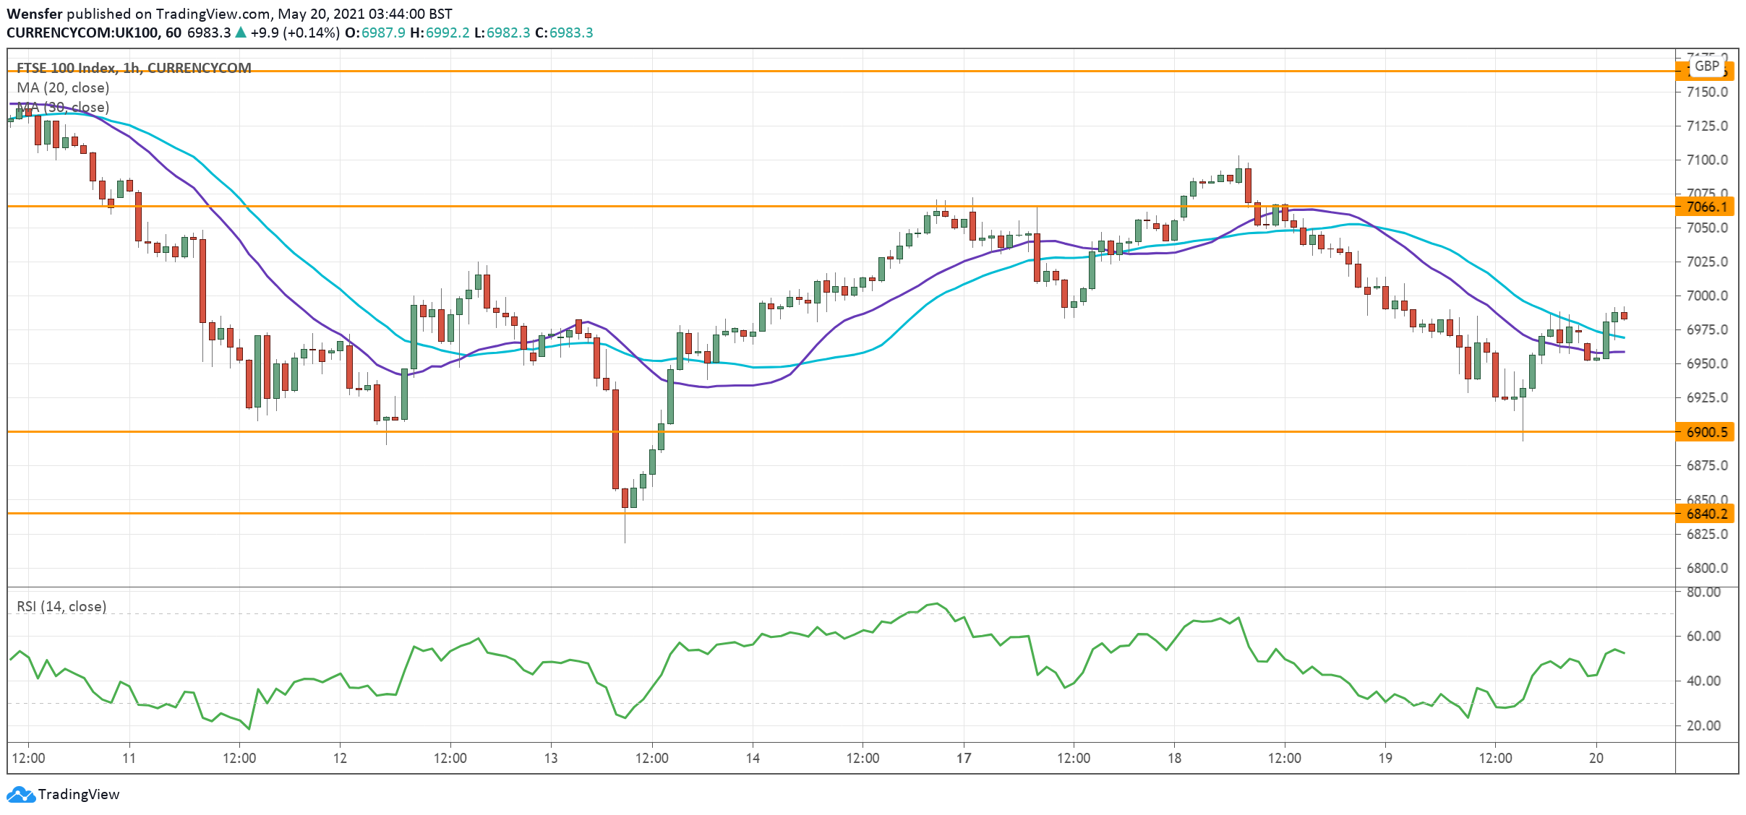Click the 80.00 RSI scale label
The image size is (1746, 815).
1703,592
